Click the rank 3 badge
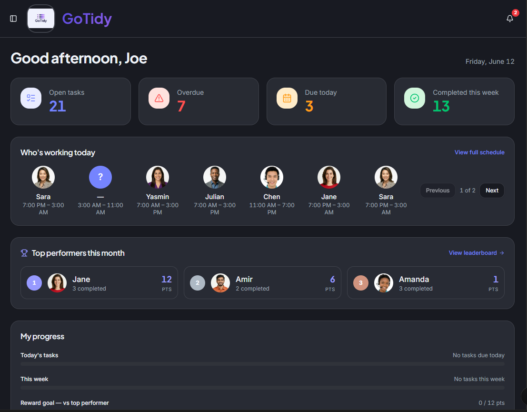 pyautogui.click(x=361, y=283)
